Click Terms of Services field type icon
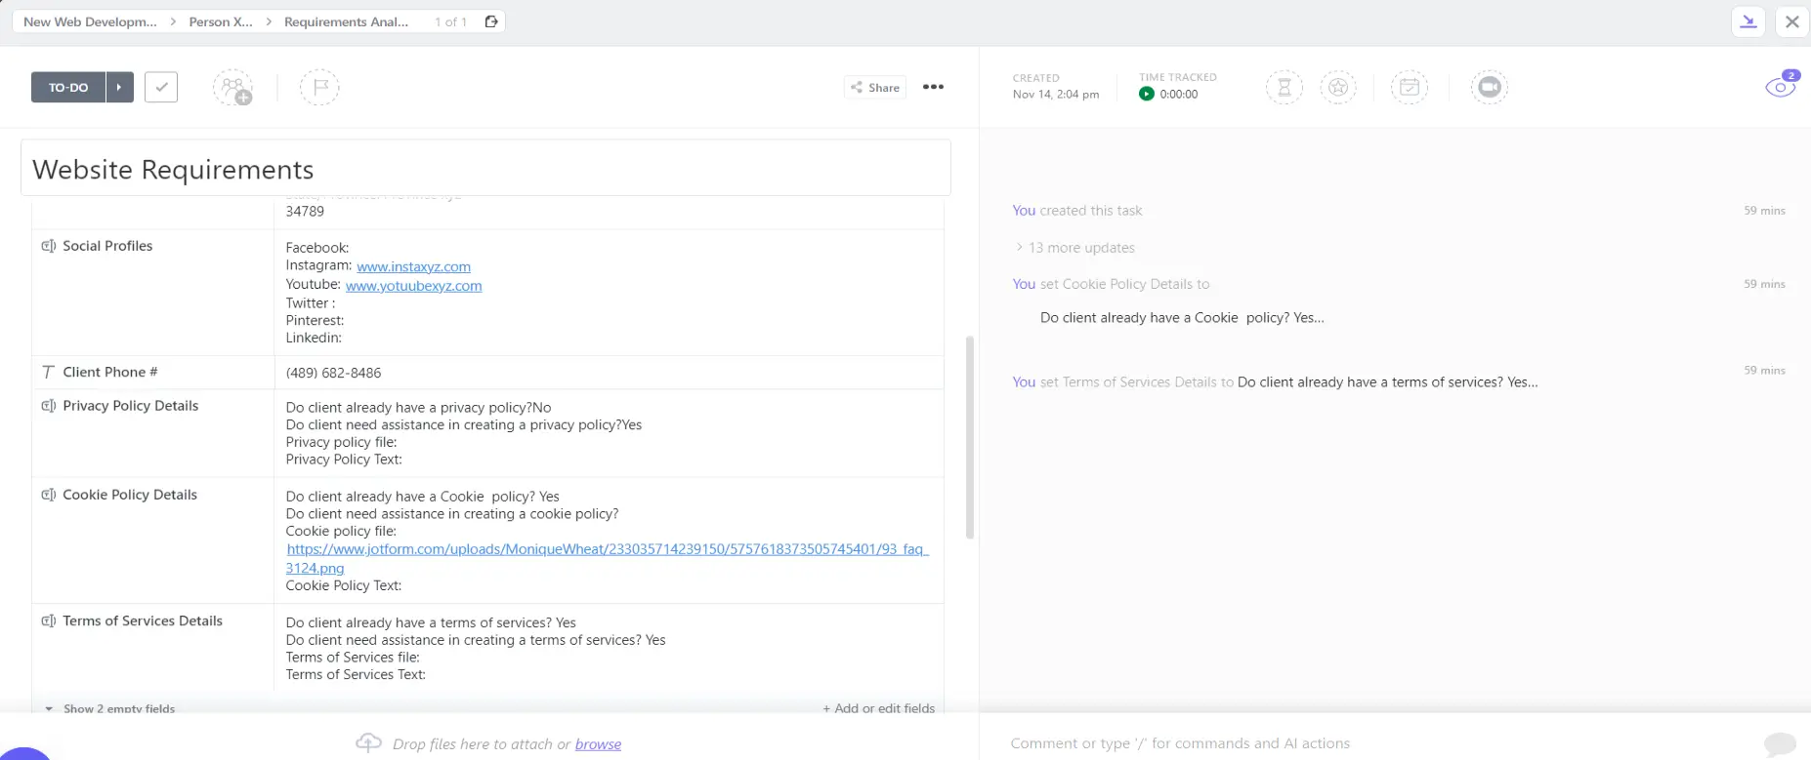 click(x=48, y=620)
